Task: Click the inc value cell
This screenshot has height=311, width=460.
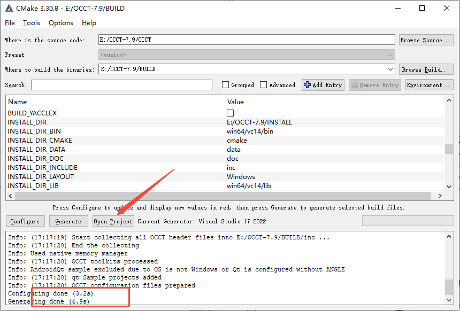Action: [231, 167]
